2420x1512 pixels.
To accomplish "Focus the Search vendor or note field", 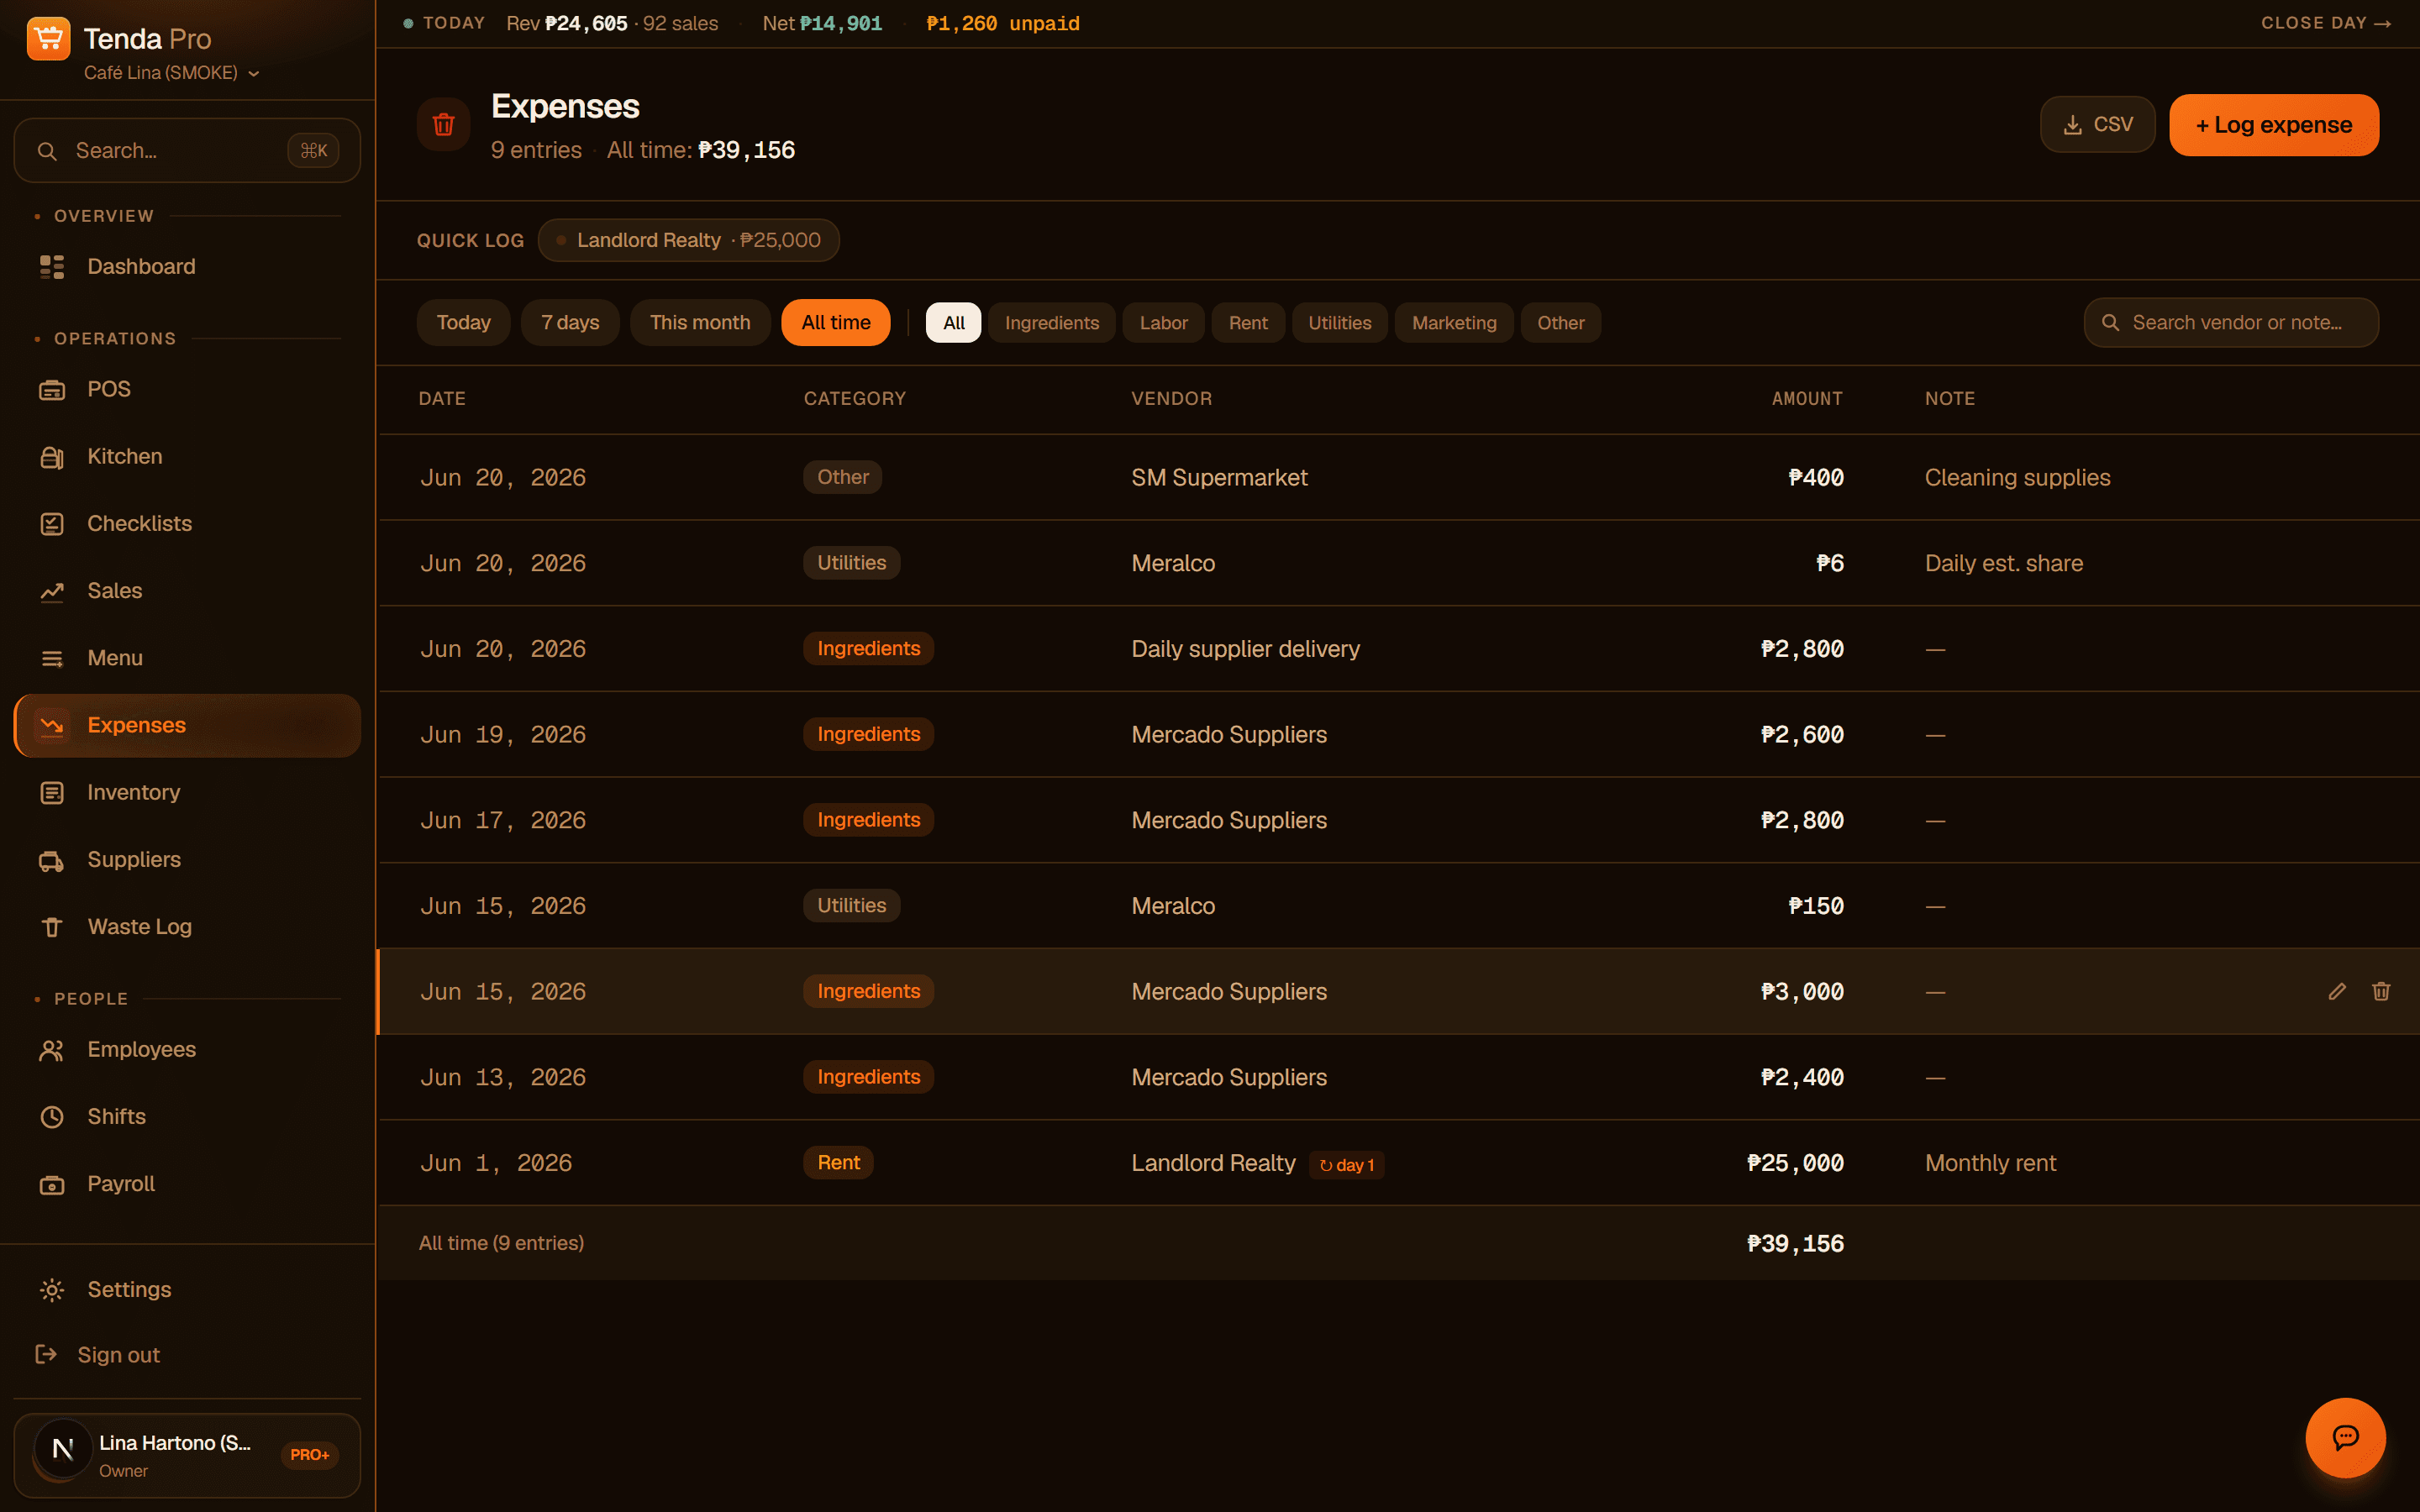I will (2231, 323).
